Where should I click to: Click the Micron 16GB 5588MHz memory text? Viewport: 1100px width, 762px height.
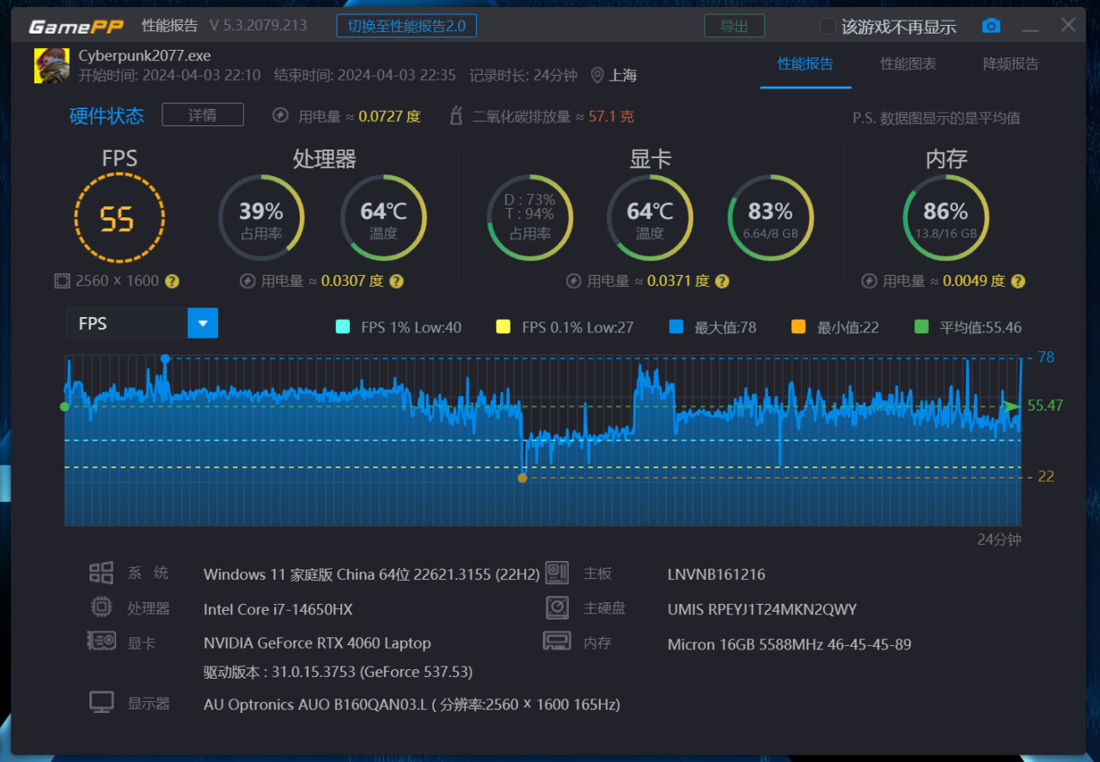790,644
